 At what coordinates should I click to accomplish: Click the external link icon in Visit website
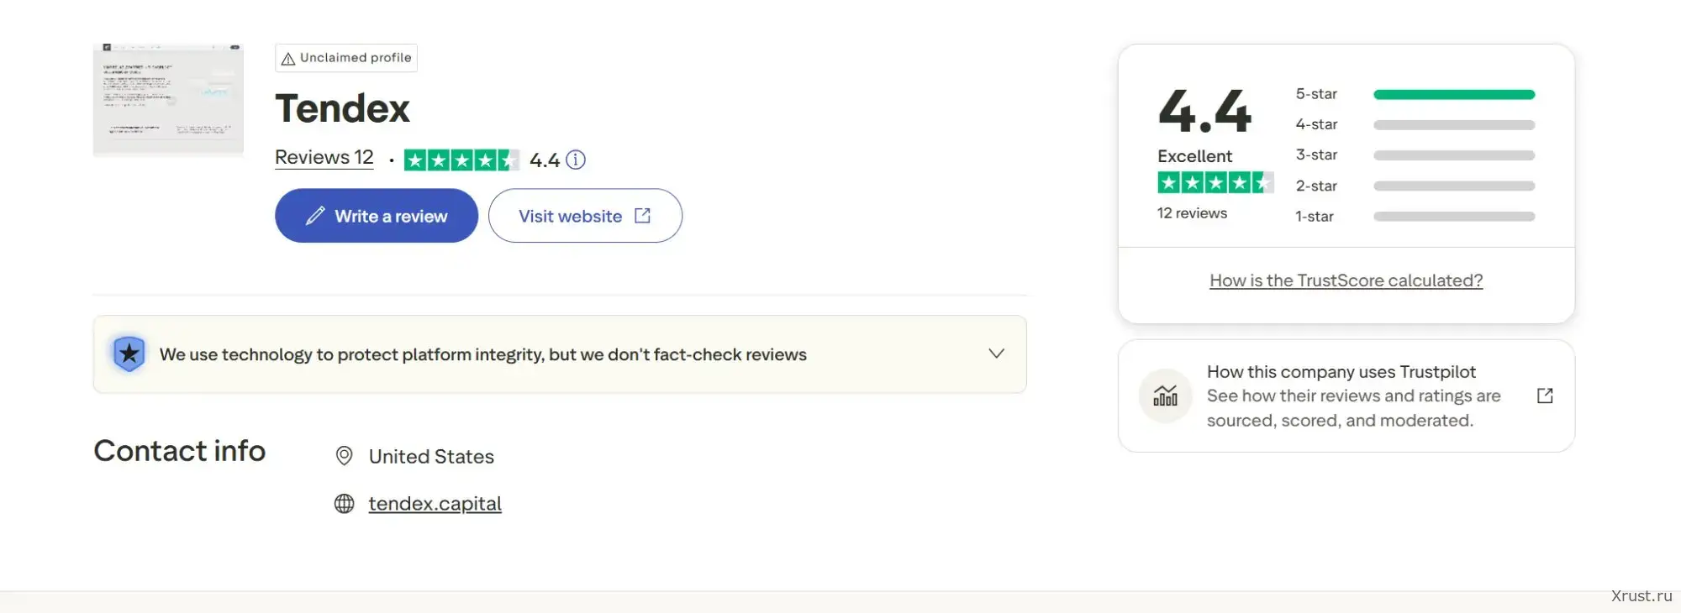coord(643,216)
